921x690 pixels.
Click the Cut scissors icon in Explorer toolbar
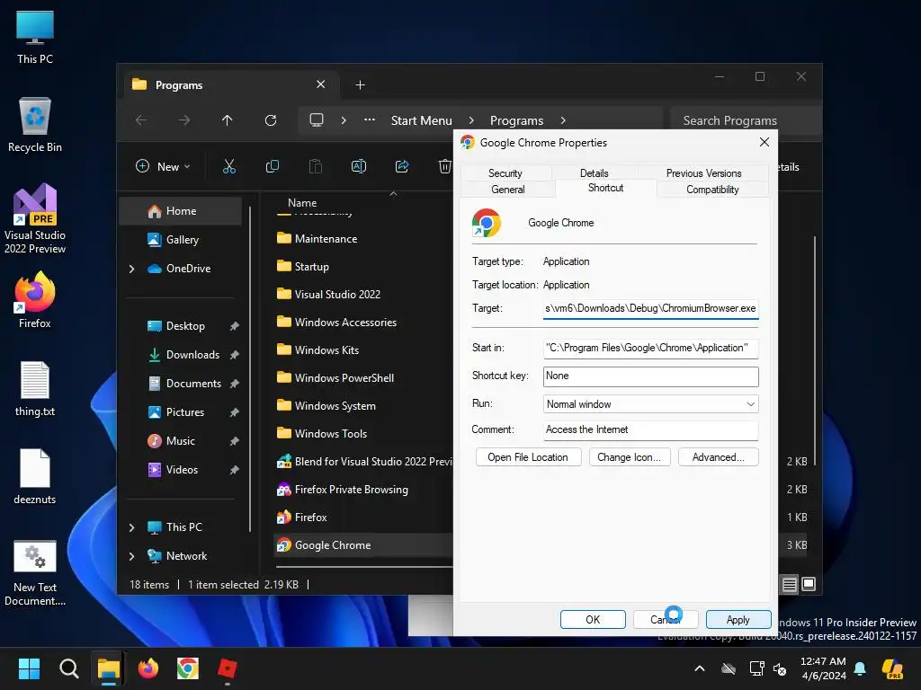tap(229, 166)
